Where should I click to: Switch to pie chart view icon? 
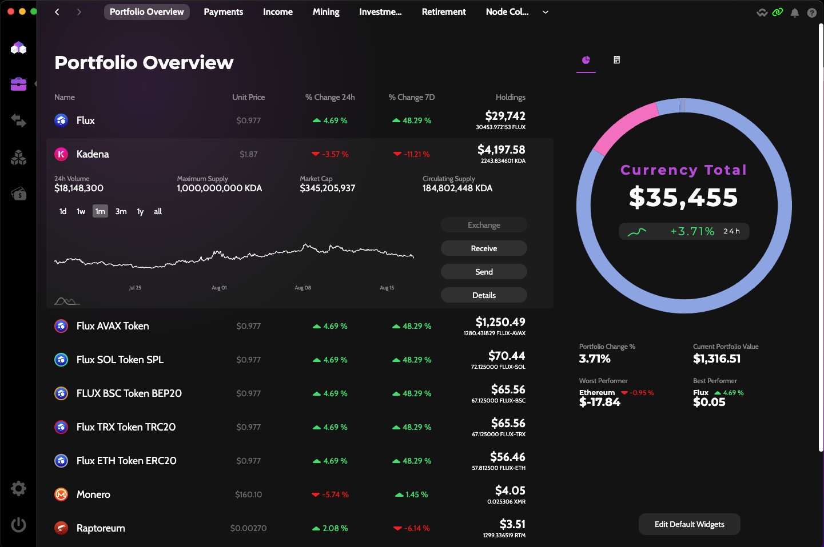[586, 60]
